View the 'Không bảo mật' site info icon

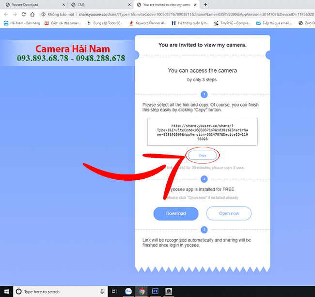[x=43, y=14]
